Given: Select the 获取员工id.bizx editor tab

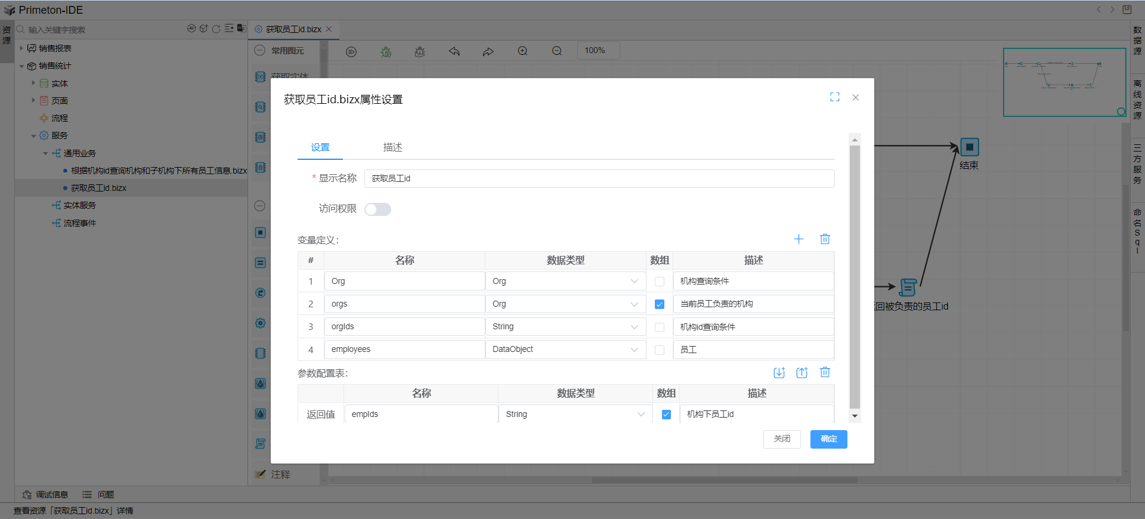Looking at the screenshot, I should click(293, 29).
